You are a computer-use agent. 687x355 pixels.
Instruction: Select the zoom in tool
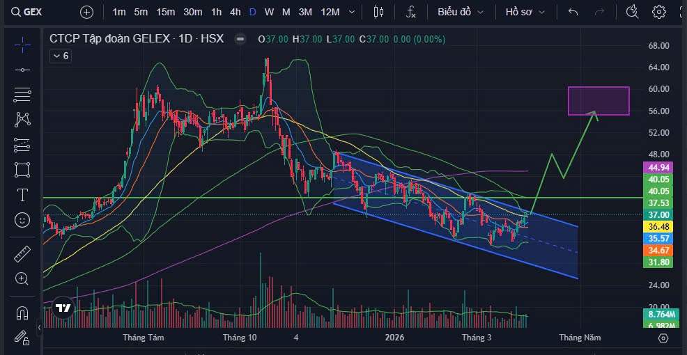tap(22, 278)
